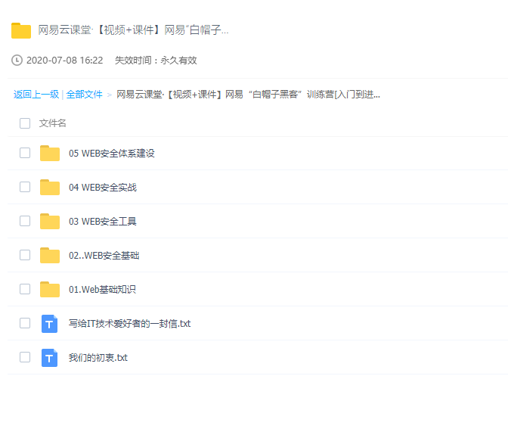Screen dimensions: 508x432
Task: Click breadcrumb path 网易云课堂·【视频+课件】网易 “白帽子黑客”
Action: click(248, 95)
